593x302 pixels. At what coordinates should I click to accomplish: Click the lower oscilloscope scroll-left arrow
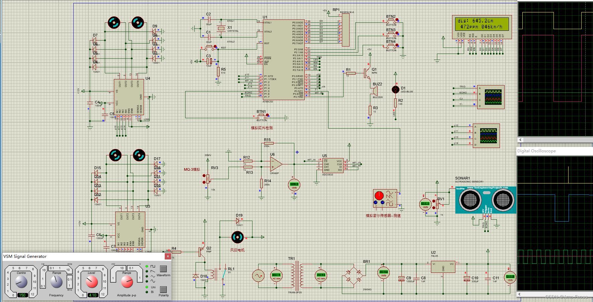click(519, 294)
